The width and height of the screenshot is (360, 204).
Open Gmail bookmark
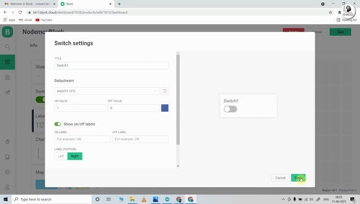coord(25,20)
